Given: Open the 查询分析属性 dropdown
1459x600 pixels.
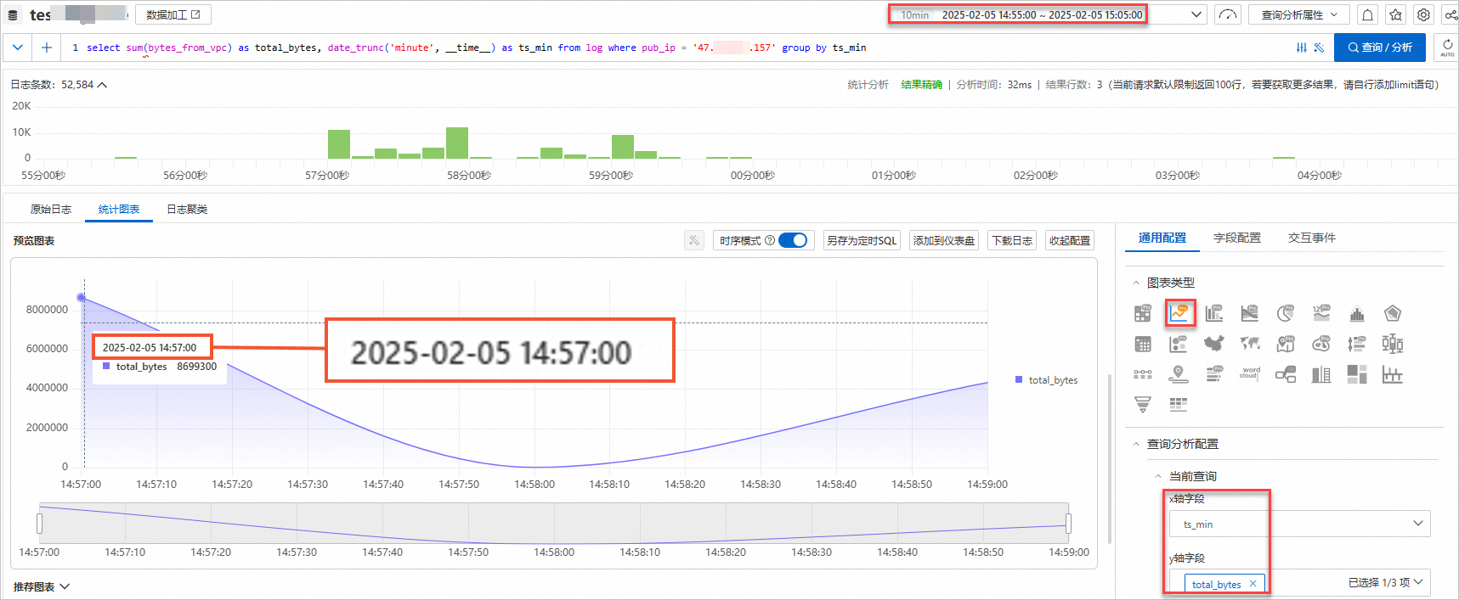Looking at the screenshot, I should click(1300, 14).
